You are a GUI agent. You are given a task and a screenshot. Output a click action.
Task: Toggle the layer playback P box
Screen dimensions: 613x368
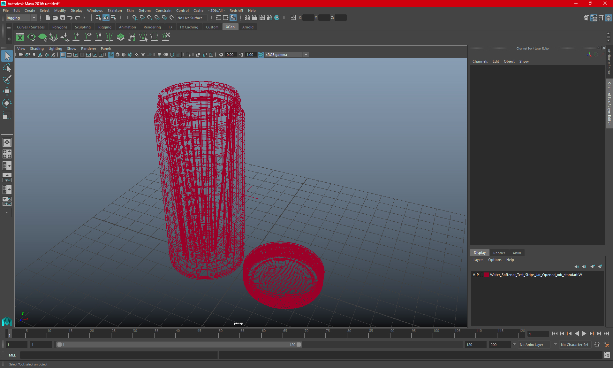pyautogui.click(x=478, y=275)
